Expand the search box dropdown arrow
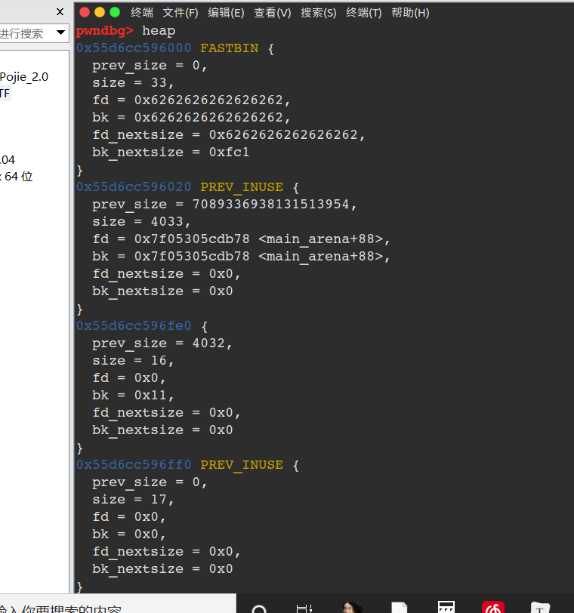 [x=60, y=33]
